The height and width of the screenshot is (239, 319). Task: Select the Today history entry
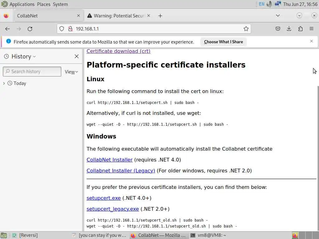pyautogui.click(x=20, y=83)
